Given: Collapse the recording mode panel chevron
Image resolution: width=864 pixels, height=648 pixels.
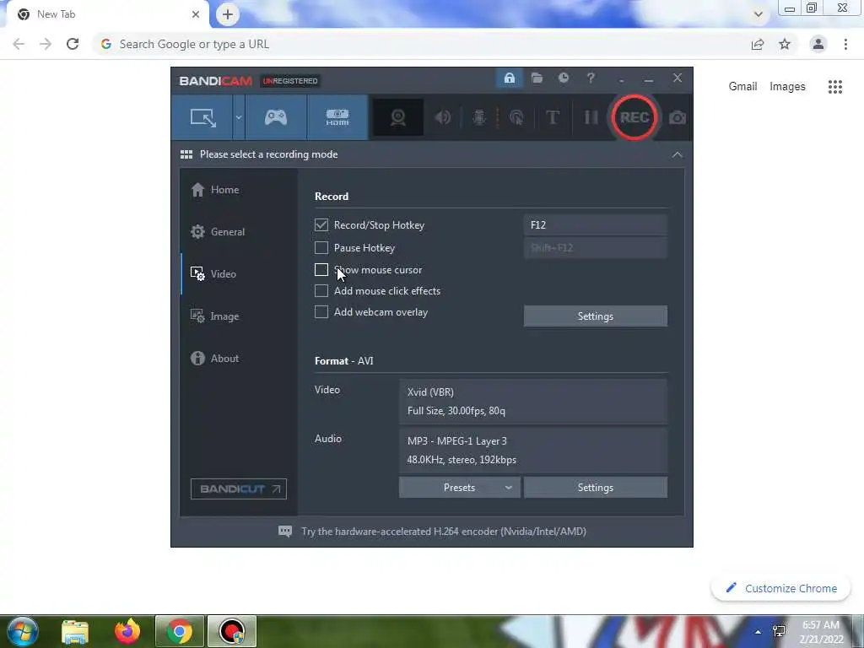Looking at the screenshot, I should [x=678, y=155].
